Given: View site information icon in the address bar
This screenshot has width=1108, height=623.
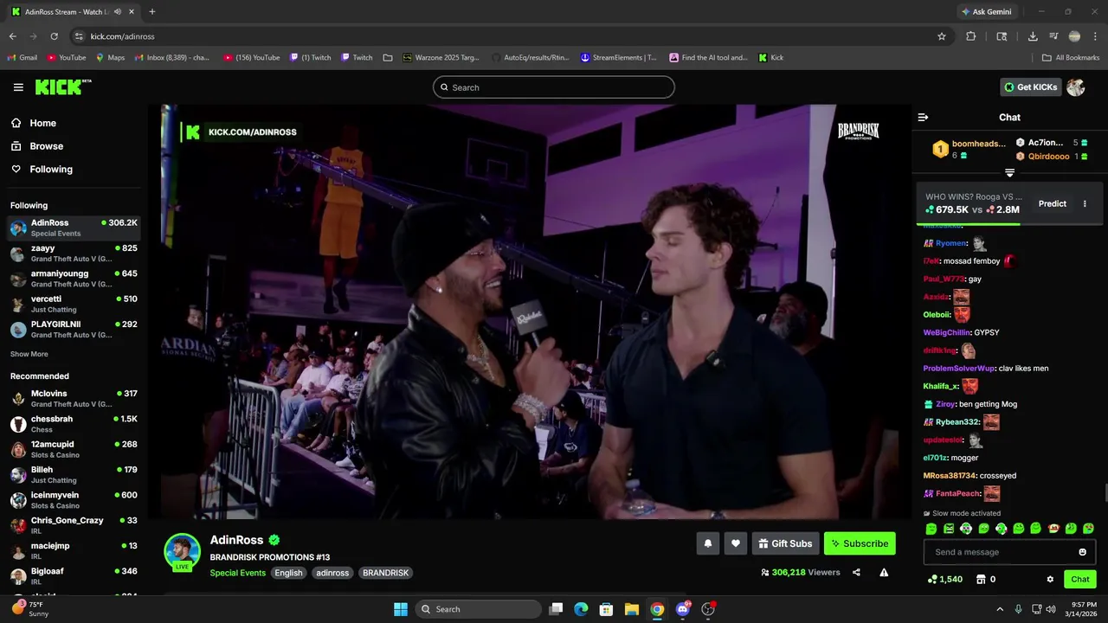Looking at the screenshot, I should pyautogui.click(x=79, y=36).
